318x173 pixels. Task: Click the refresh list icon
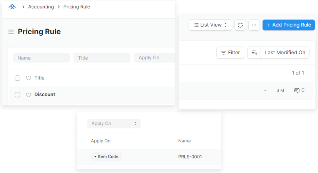(x=240, y=25)
